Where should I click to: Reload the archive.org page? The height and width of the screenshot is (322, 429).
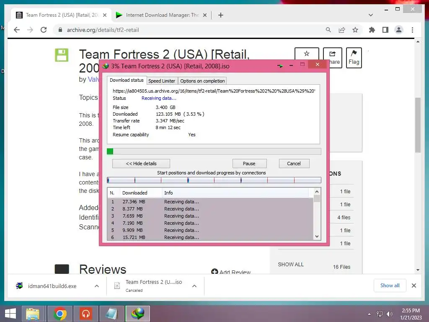click(x=44, y=30)
